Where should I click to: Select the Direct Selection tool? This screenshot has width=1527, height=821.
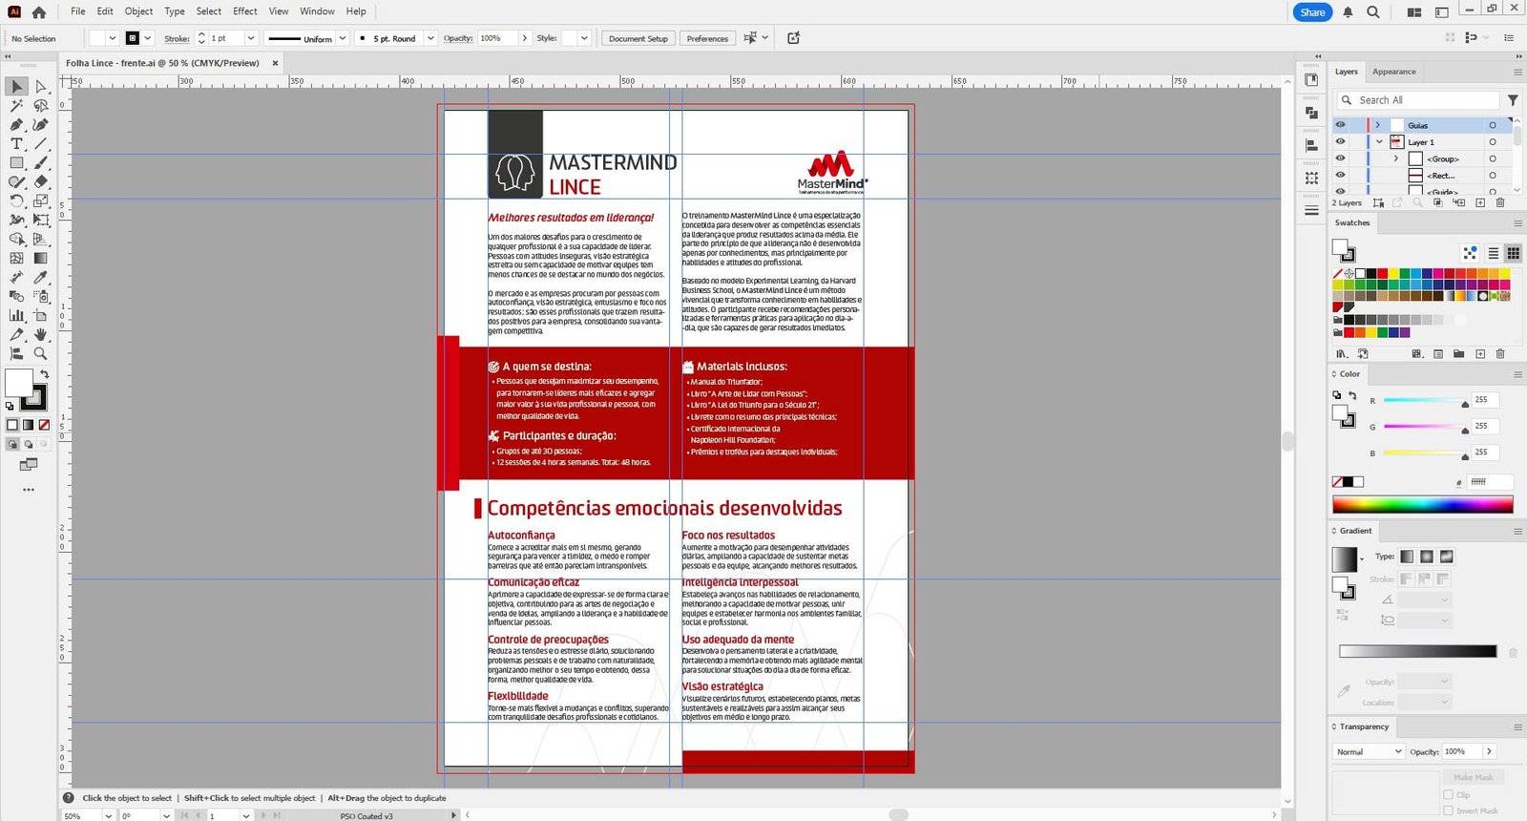[40, 87]
